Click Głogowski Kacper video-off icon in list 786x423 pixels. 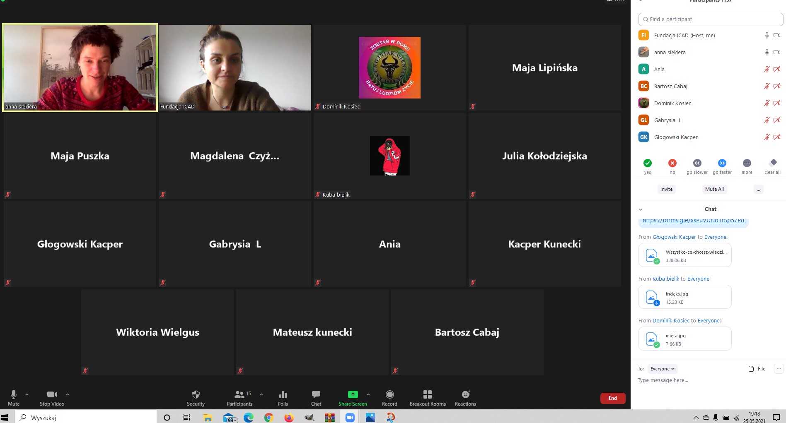[777, 137]
